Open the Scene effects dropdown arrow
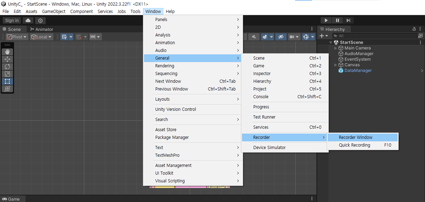Viewport: 425px width, 202px height. 272,37
